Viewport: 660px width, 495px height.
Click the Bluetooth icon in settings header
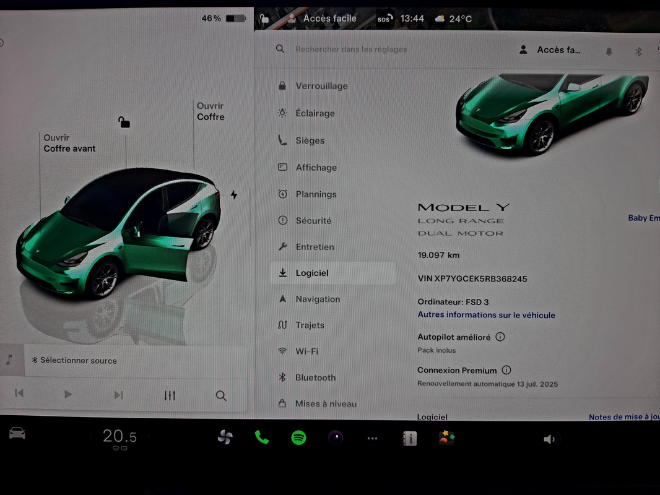pyautogui.click(x=638, y=51)
